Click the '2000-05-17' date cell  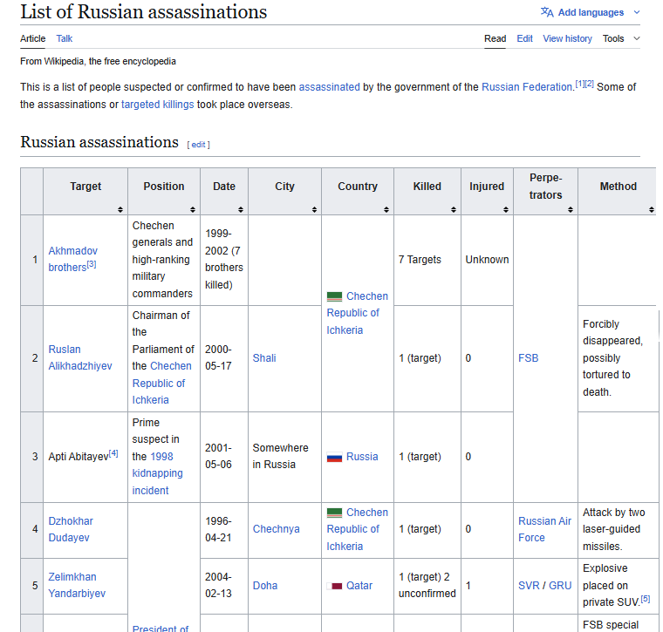(224, 358)
